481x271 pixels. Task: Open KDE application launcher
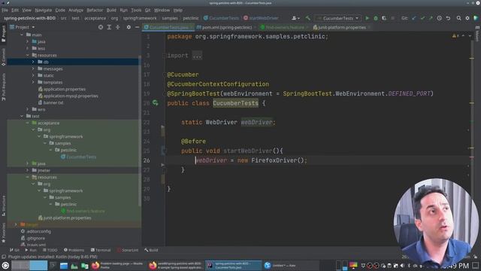pyautogui.click(x=5, y=265)
